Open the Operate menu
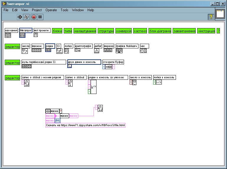This screenshot has width=227, height=169. 51,10
